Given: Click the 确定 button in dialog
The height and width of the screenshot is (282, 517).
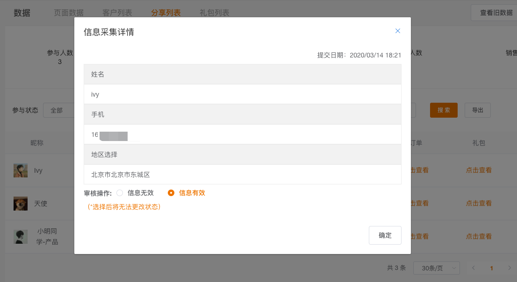Looking at the screenshot, I should pyautogui.click(x=385, y=235).
